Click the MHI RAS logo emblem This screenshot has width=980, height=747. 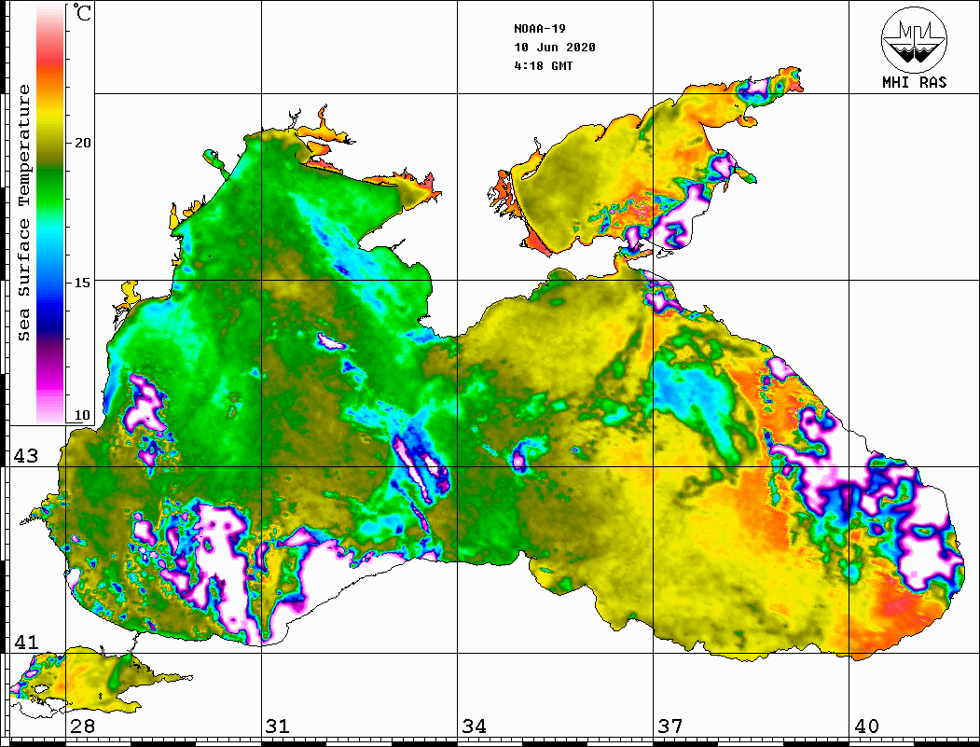pos(915,39)
